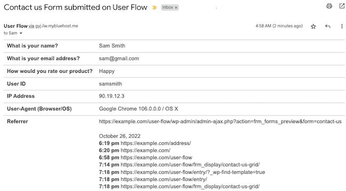Select the rating value Happy
The image size is (346, 191).
pyautogui.click(x=106, y=71)
